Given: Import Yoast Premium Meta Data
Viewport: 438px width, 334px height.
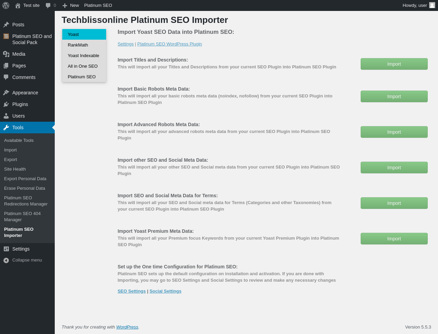Looking at the screenshot, I should point(394,239).
